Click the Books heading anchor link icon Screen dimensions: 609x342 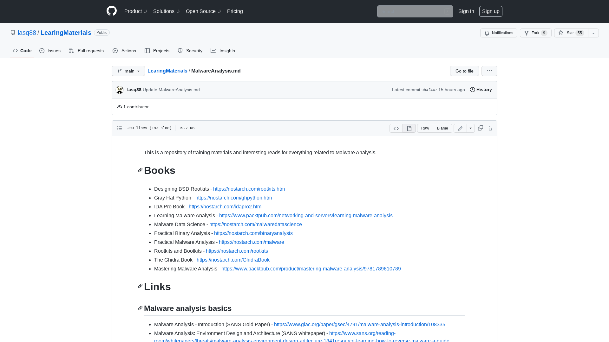pyautogui.click(x=140, y=170)
